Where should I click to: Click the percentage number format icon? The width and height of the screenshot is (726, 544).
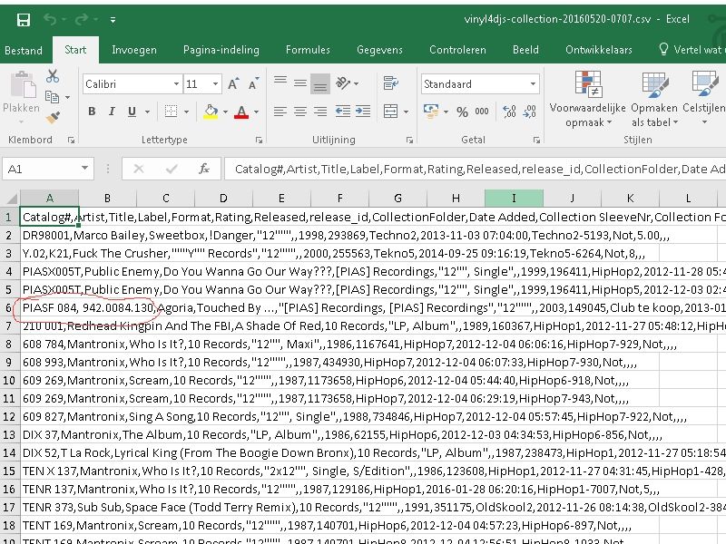pyautogui.click(x=461, y=112)
